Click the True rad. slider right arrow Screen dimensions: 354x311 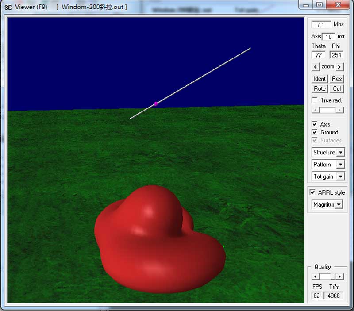(339, 110)
